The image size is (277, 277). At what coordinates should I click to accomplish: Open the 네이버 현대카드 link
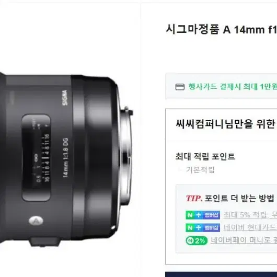pos(250,227)
